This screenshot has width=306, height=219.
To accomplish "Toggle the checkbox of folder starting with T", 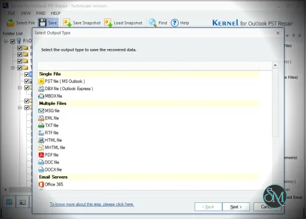I will pyautogui.click(x=20, y=68).
